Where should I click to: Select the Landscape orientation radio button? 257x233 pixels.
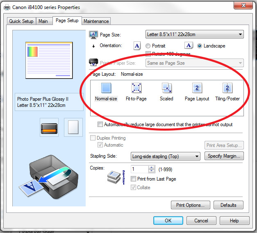[x=200, y=46]
